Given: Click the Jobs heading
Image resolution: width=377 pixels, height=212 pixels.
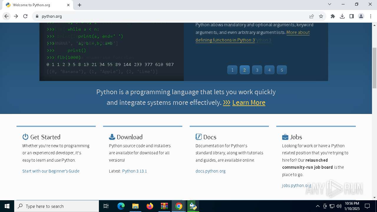Looking at the screenshot, I should pyautogui.click(x=296, y=137).
